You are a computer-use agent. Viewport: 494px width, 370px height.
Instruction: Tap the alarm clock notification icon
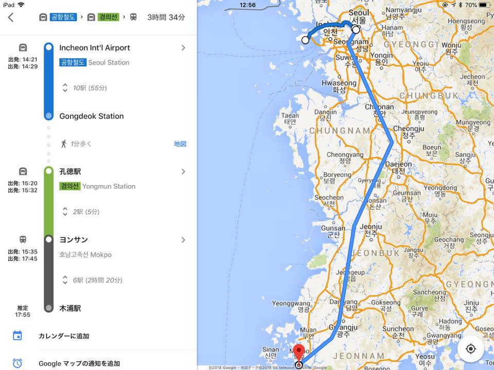click(17, 363)
